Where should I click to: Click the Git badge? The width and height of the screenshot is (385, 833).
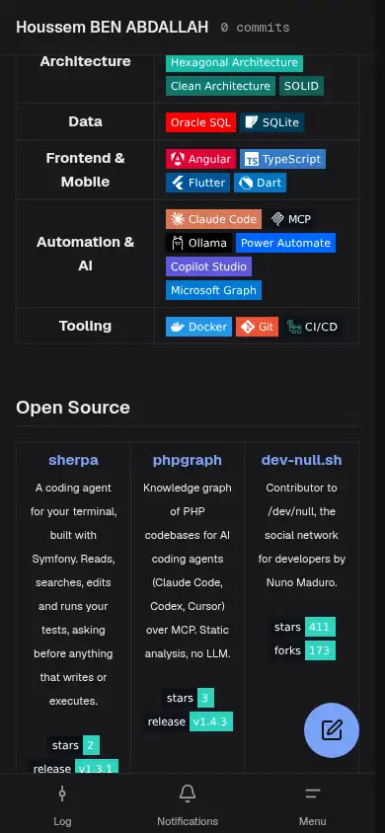click(x=257, y=327)
